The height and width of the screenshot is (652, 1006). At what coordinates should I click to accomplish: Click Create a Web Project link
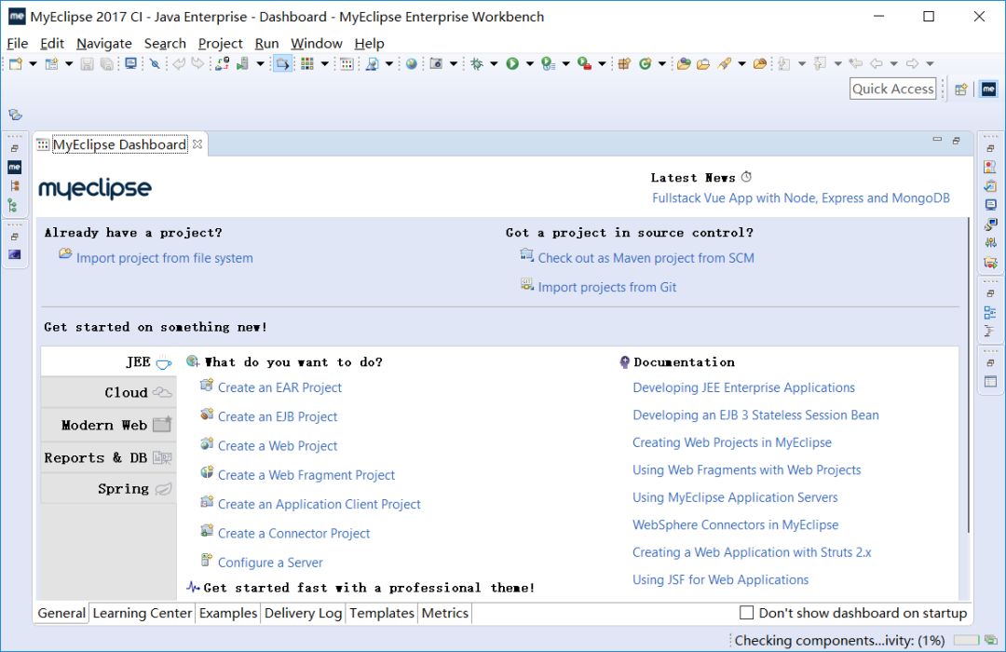pyautogui.click(x=278, y=445)
